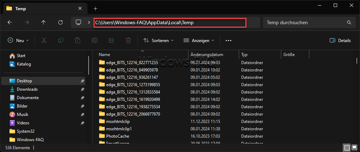Open the Anzeigen view dropdown
Viewport: 360px width, 152px height.
(199, 41)
